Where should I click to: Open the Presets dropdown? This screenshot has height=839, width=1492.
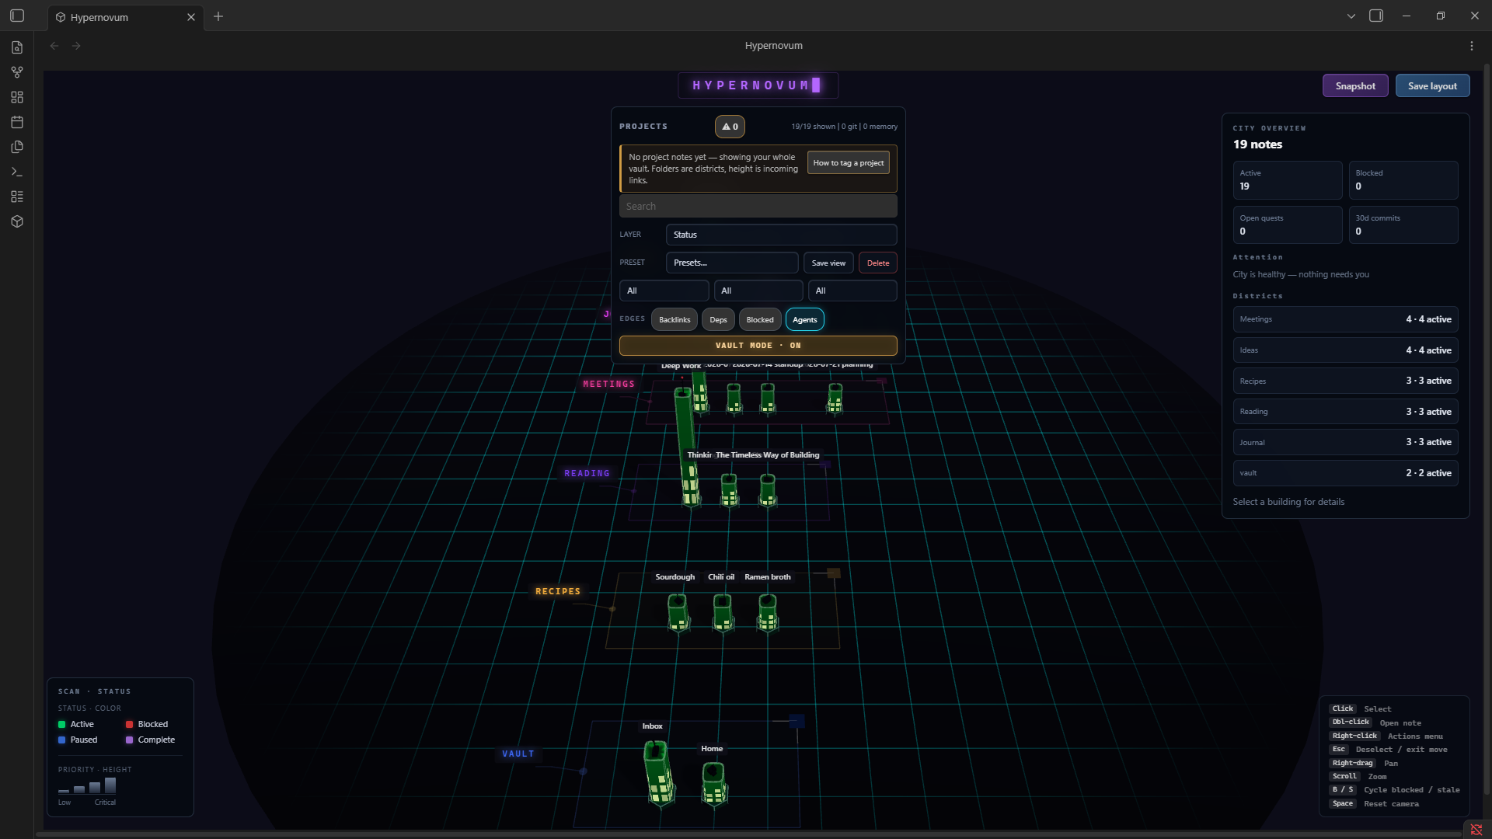click(732, 263)
